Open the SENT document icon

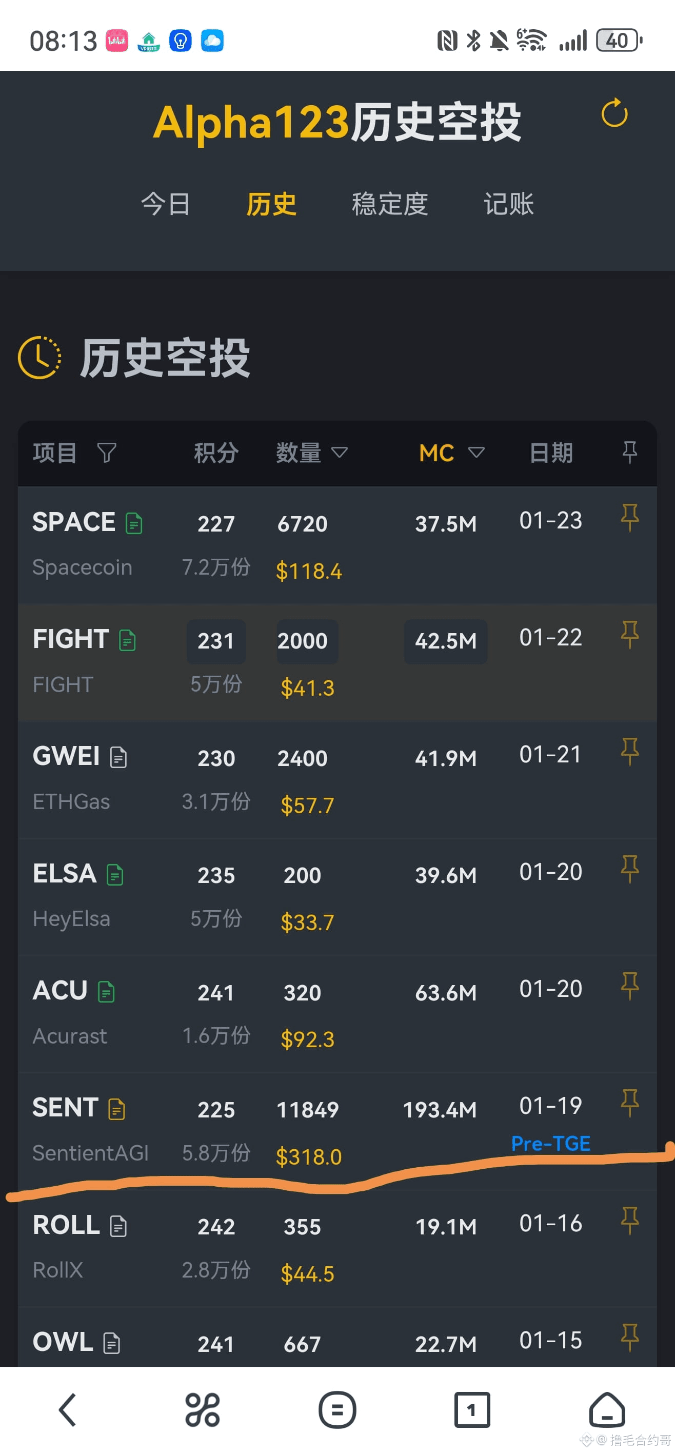117,1109
